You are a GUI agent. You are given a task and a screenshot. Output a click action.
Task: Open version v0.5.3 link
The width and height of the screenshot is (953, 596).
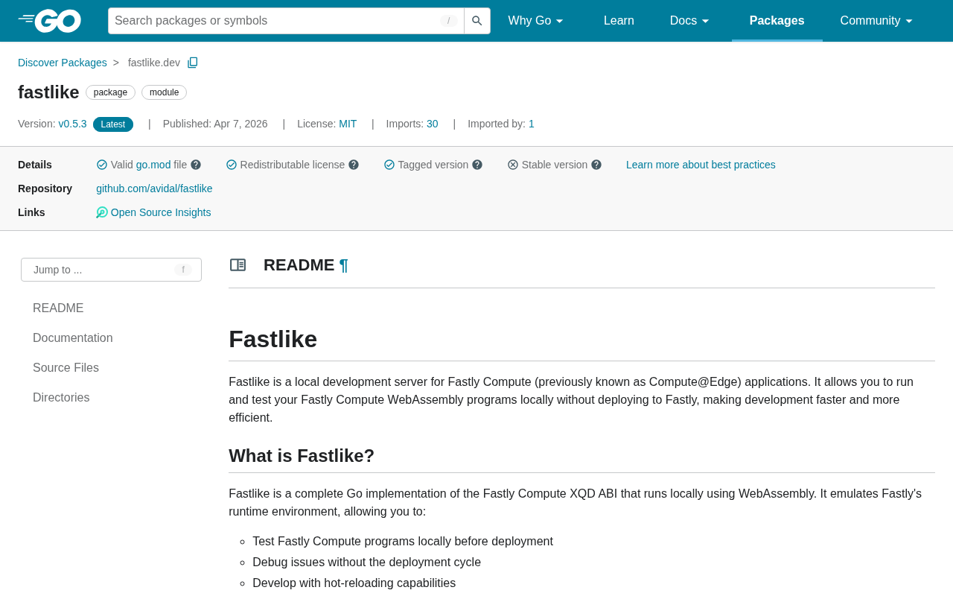72,124
